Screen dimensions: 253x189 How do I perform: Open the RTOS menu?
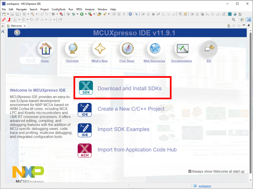(79, 9)
